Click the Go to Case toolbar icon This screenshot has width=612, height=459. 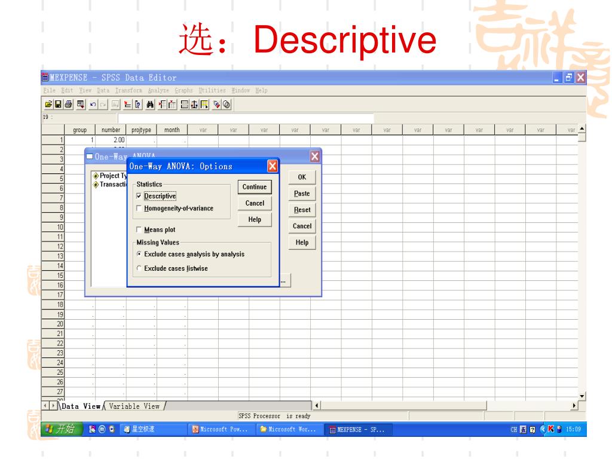(x=127, y=105)
